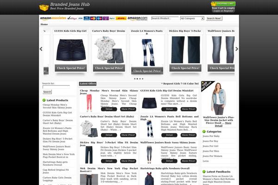Open the Home menu item
This screenshot has width=278, height=185.
(44, 24)
